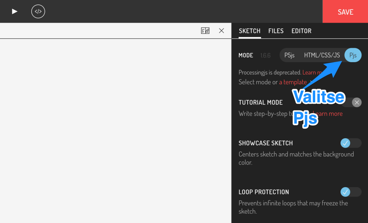This screenshot has height=223, width=368.
Task: Click the 'a template' link
Action: pos(293,82)
